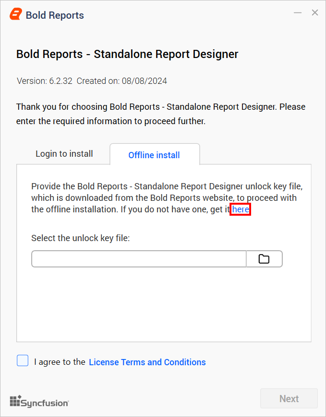Click the 'Select the unlock key file:' label
Screen dimensions: 326x417
click(81, 238)
